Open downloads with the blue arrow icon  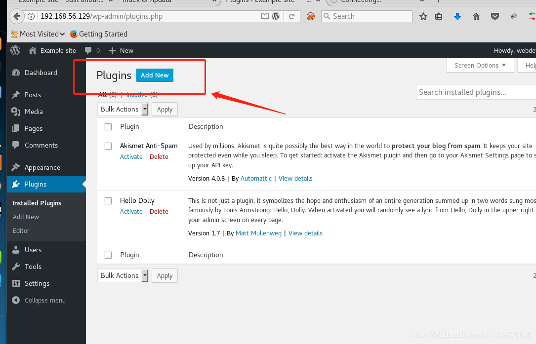pos(457,16)
